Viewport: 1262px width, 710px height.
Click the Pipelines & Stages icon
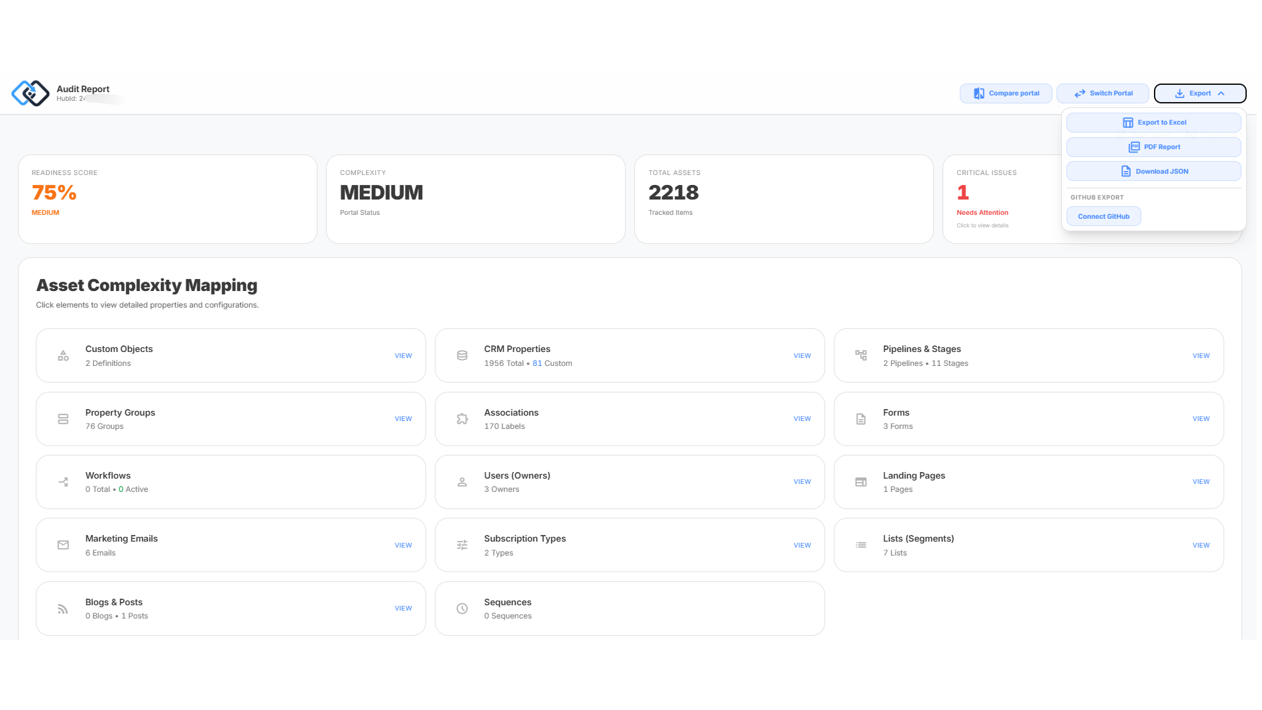point(861,356)
